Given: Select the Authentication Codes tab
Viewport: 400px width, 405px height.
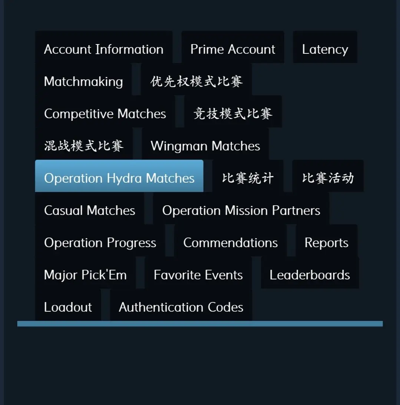Looking at the screenshot, I should 181,305.
